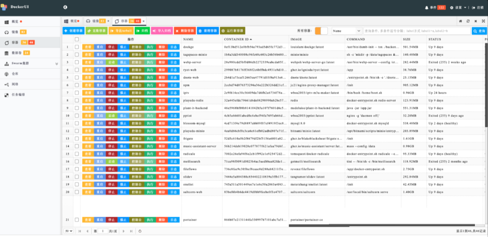This screenshot has width=488, height=237.
Task: Check the select-all header checkbox
Action: click(77, 39)
